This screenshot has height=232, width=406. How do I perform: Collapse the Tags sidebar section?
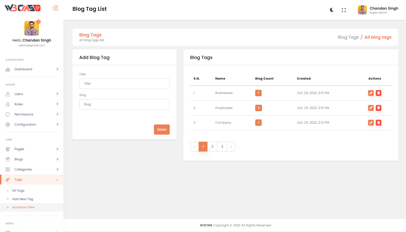[32, 180]
